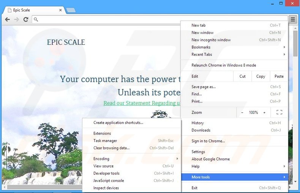The height and width of the screenshot is (193, 300).
Task: Click Sign in to Chrome...
Action: click(x=234, y=141)
